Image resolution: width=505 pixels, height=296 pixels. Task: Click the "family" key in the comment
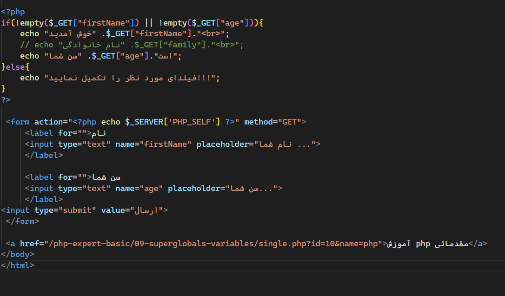click(x=182, y=45)
